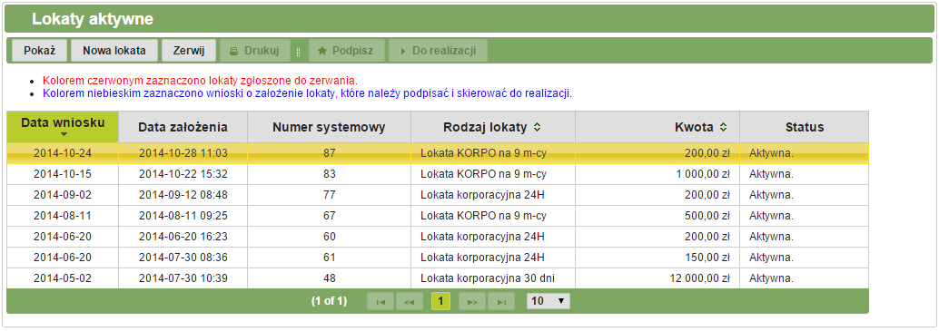939x331 pixels.
Task: Click Lokata korporacyjna 30 dni cell
Action: click(493, 278)
